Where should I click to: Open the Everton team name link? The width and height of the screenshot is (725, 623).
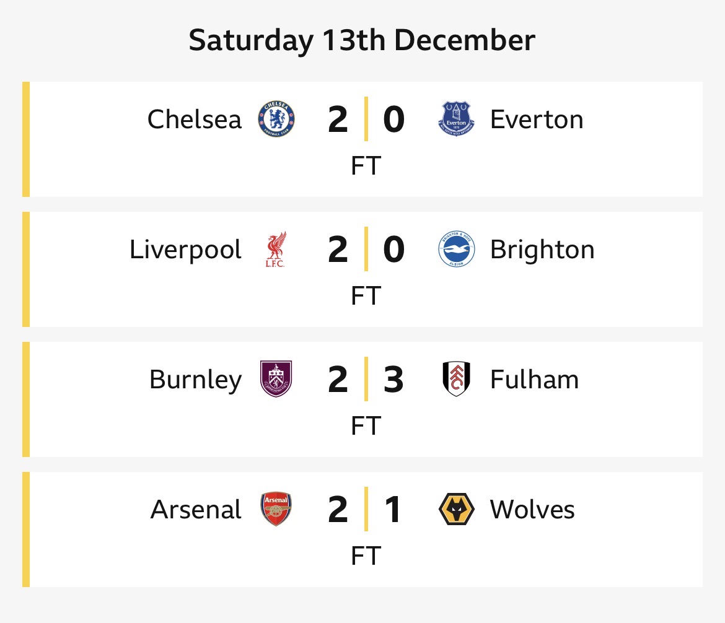pyautogui.click(x=537, y=120)
